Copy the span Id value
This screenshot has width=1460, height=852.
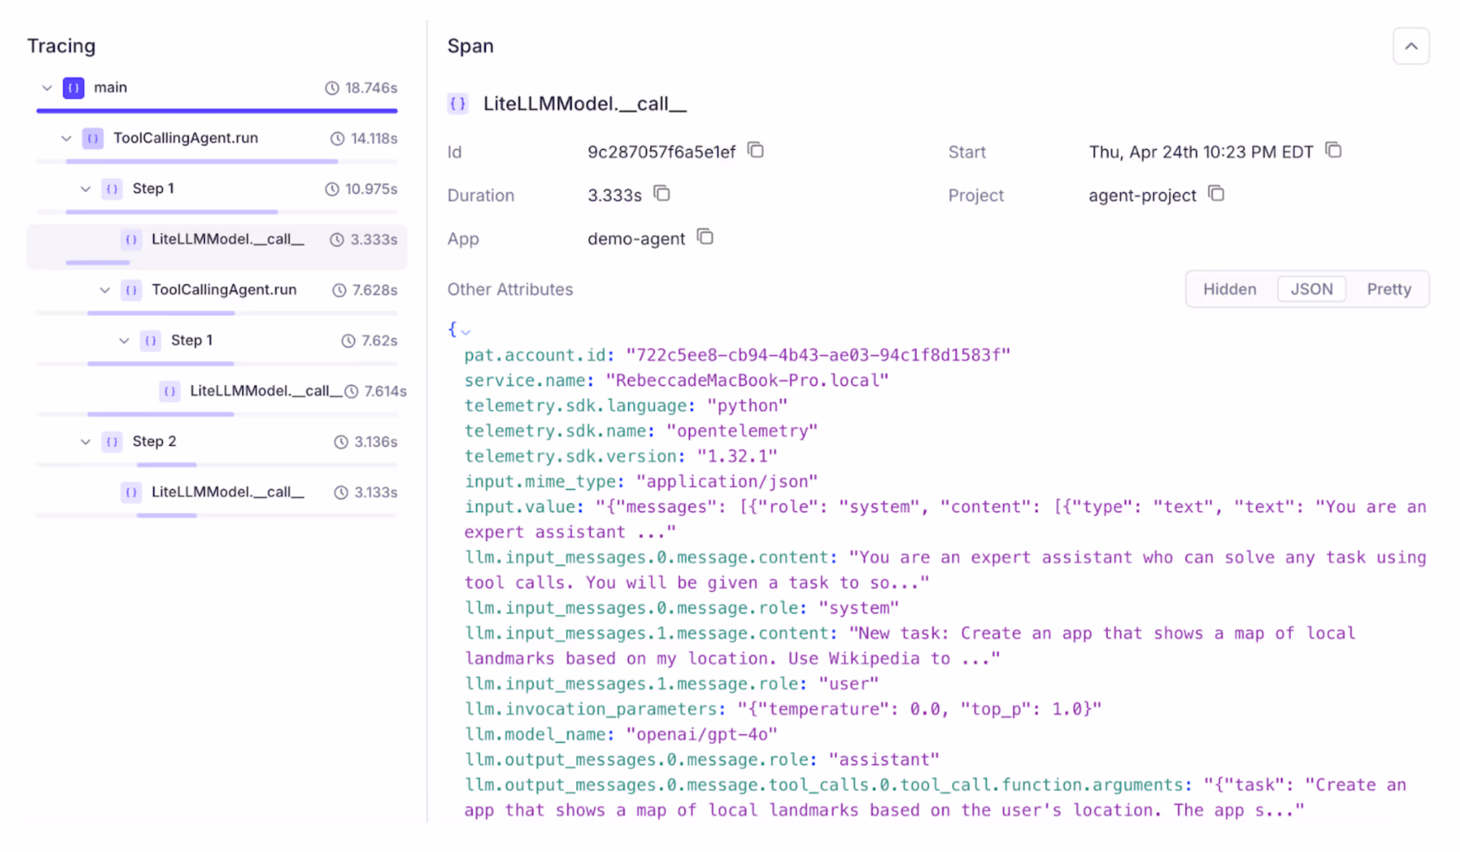click(755, 150)
